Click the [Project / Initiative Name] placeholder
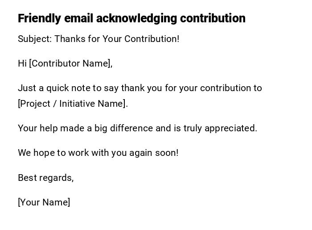Viewport: 312px width, 230px height. pos(73,104)
